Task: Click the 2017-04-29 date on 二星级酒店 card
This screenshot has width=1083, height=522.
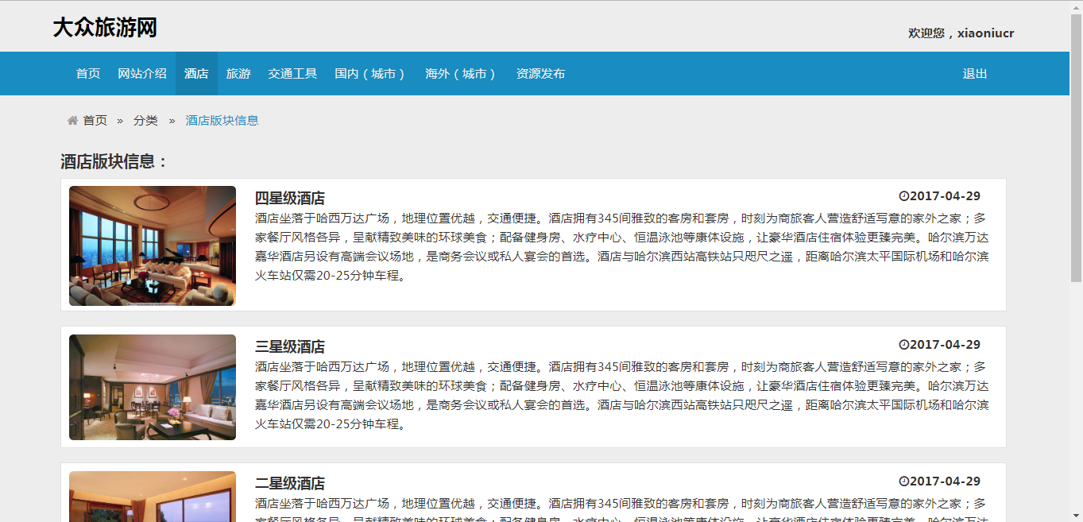Action: tap(945, 481)
